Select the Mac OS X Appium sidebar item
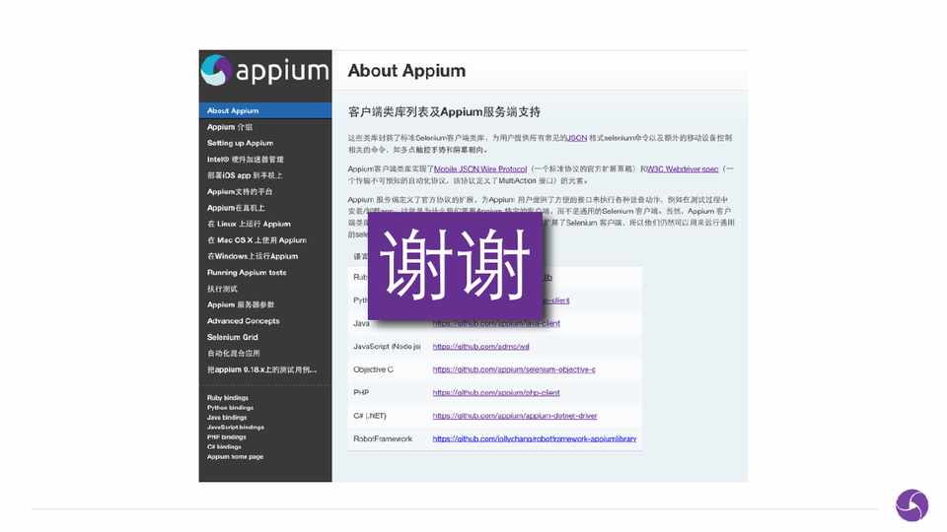 tap(256, 240)
